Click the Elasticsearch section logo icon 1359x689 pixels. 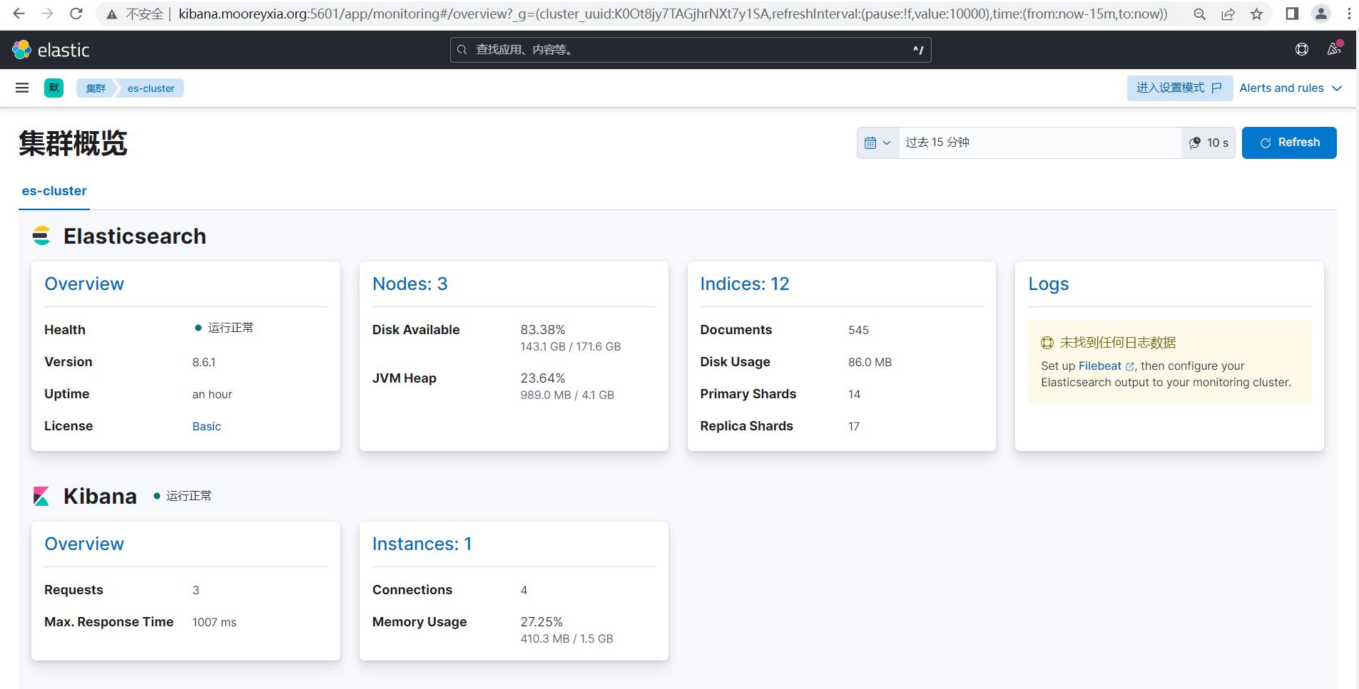(x=41, y=236)
